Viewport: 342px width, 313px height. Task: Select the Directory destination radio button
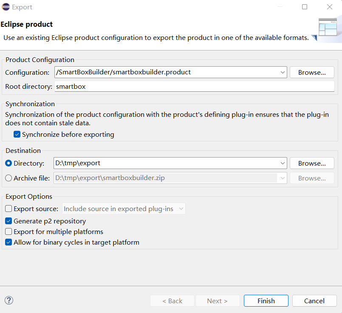point(8,163)
